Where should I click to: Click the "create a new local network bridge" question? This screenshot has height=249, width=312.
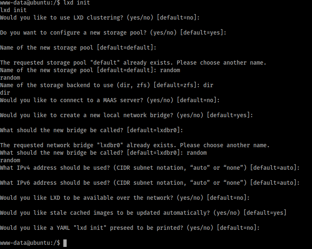click(x=127, y=115)
